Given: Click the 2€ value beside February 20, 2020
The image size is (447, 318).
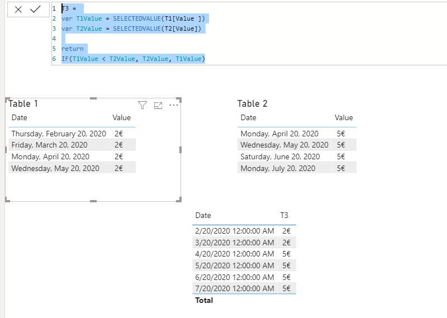Looking at the screenshot, I should 118,134.
